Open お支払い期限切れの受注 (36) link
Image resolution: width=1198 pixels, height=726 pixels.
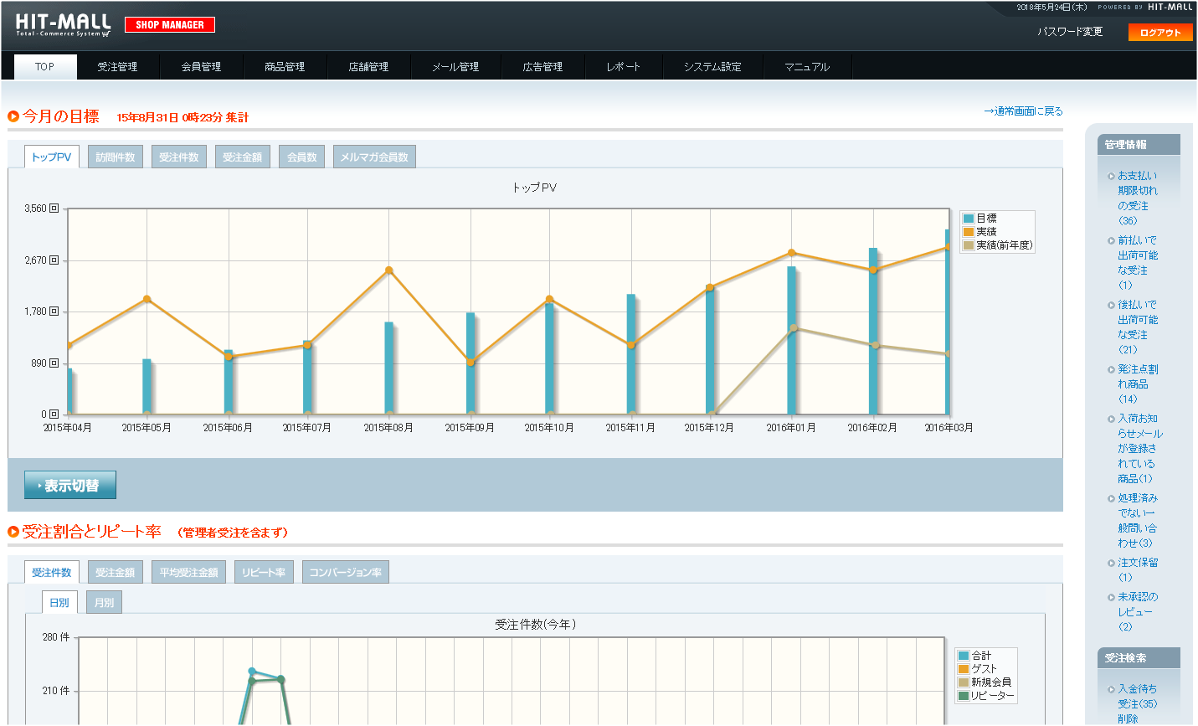tap(1138, 198)
